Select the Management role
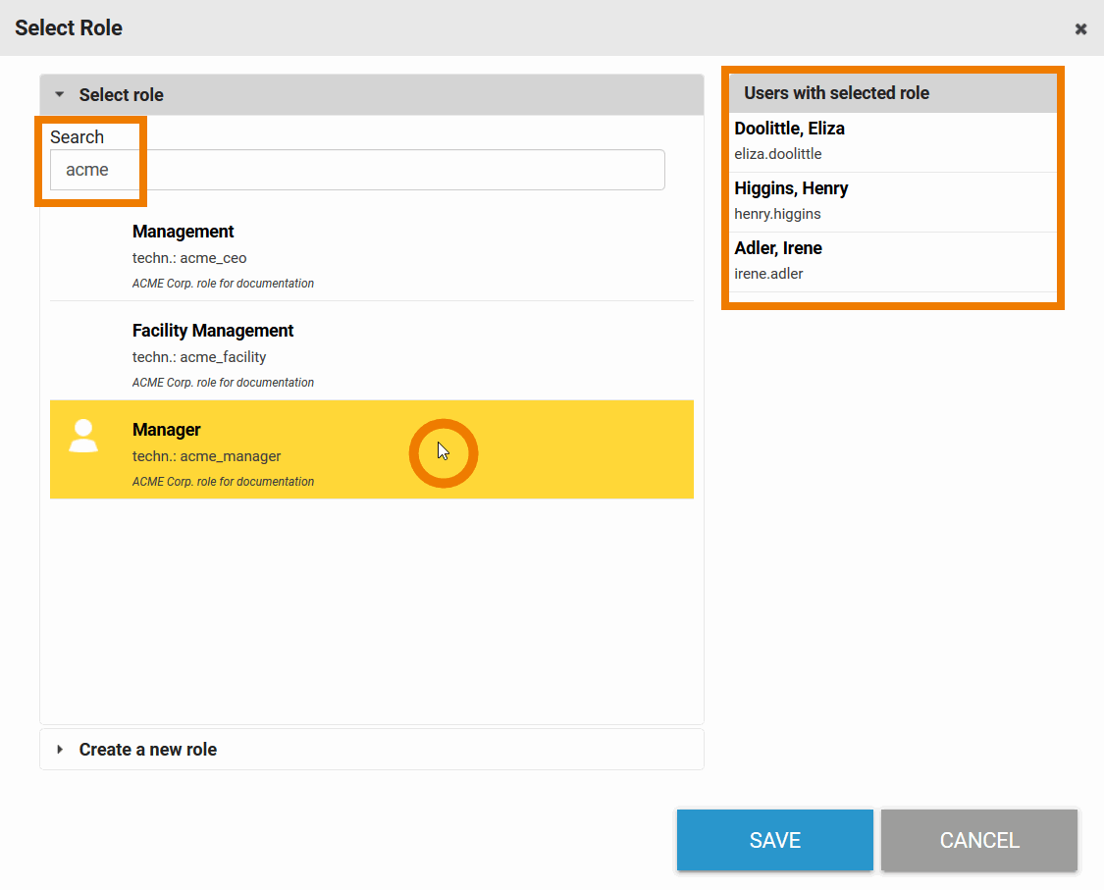The image size is (1104, 890). click(x=184, y=232)
